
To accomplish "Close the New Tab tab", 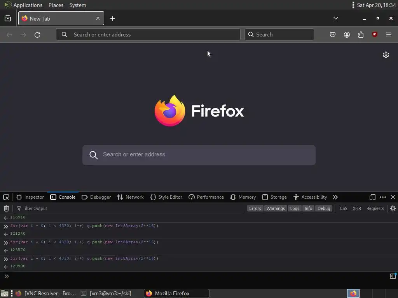I will [x=98, y=18].
